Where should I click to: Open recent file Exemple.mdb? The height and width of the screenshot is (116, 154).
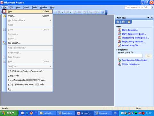[x=26, y=71]
